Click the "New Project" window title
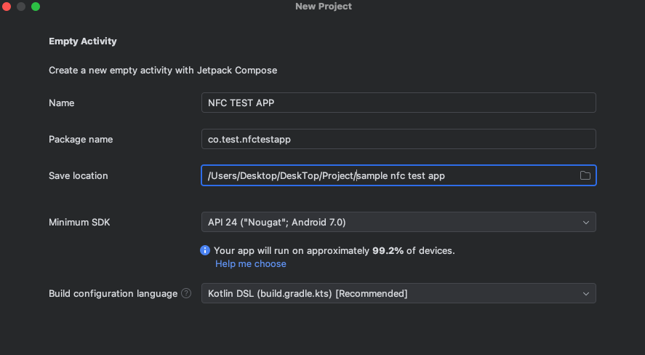The height and width of the screenshot is (355, 645). 323,7
